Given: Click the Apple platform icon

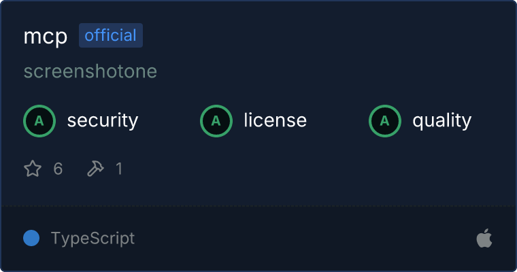Looking at the screenshot, I should click(x=484, y=238).
